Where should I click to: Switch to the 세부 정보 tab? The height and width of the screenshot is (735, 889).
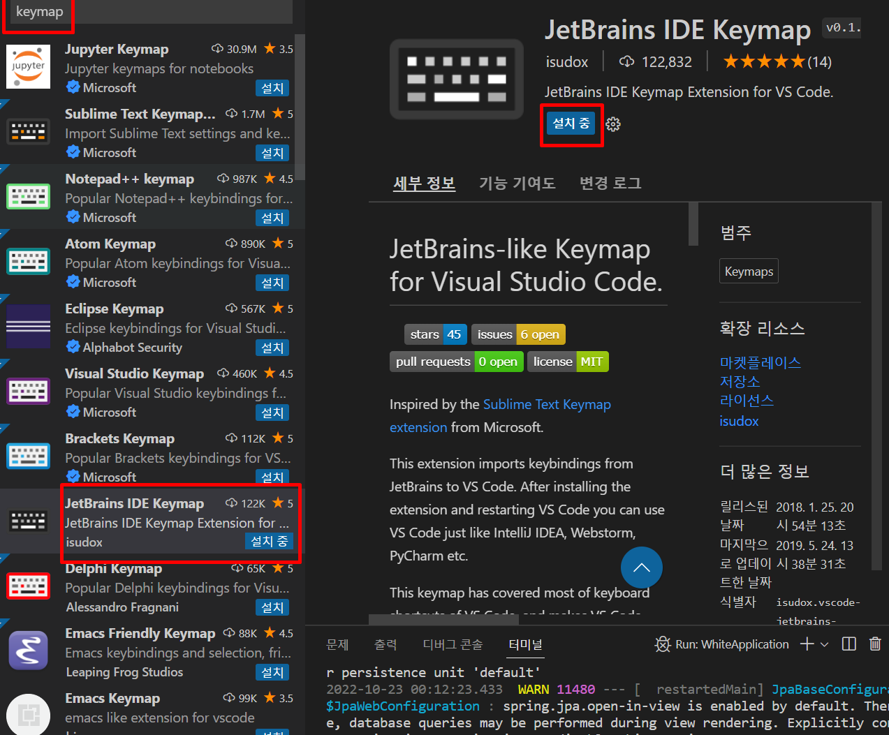click(424, 184)
